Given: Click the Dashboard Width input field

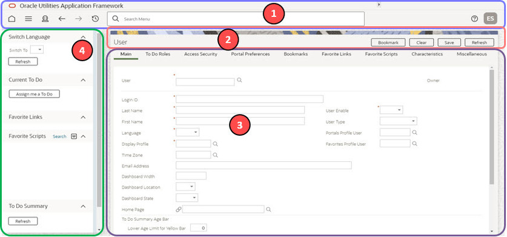Looking at the screenshot, I should point(191,176).
